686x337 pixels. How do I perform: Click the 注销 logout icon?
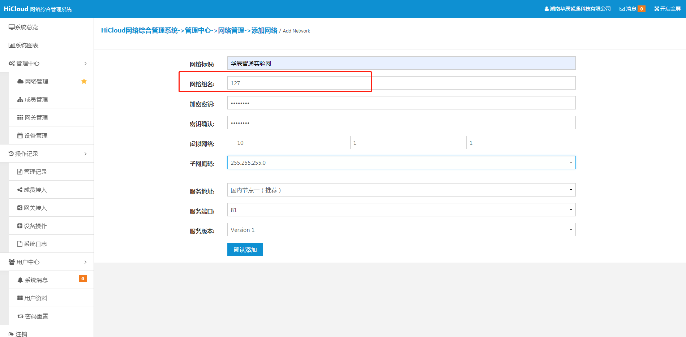11,334
